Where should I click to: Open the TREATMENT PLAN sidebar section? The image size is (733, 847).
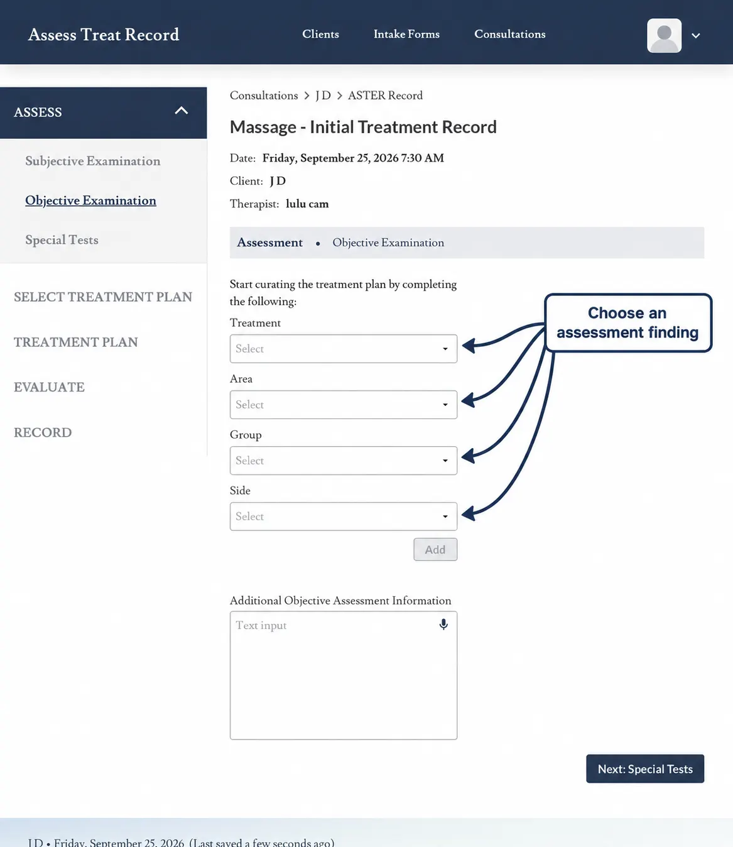click(76, 342)
